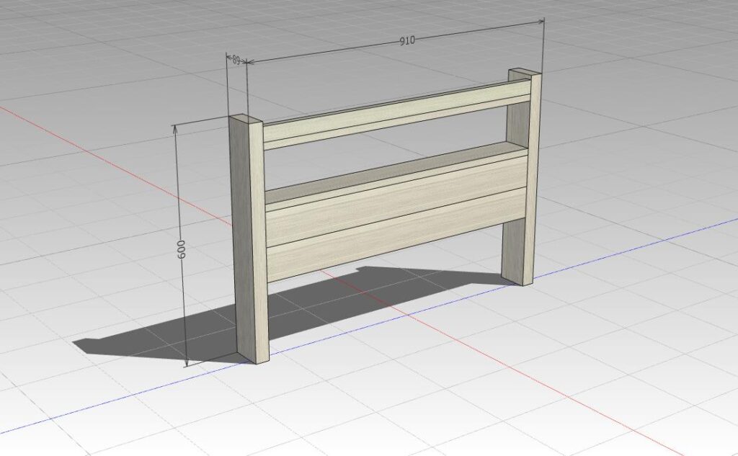Select the top horizontal rail

pyautogui.click(x=396, y=115)
